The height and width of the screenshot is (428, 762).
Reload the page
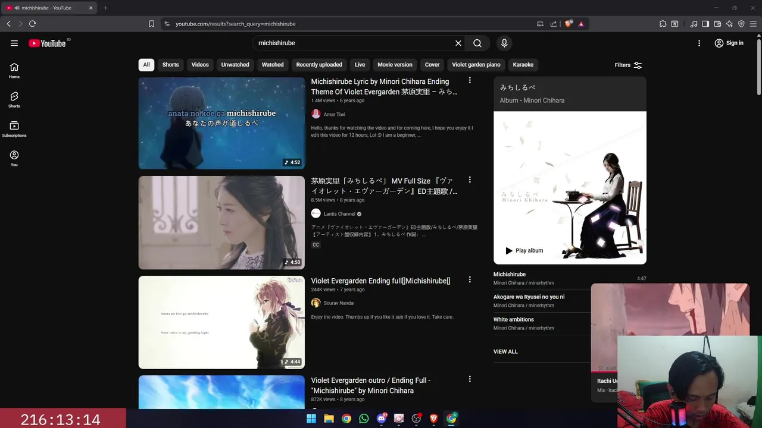tap(32, 24)
